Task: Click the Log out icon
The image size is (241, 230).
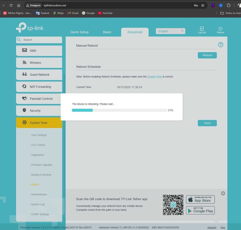Action: [202, 29]
